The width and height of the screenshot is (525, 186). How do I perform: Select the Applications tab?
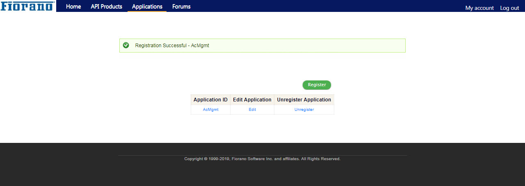click(x=147, y=7)
